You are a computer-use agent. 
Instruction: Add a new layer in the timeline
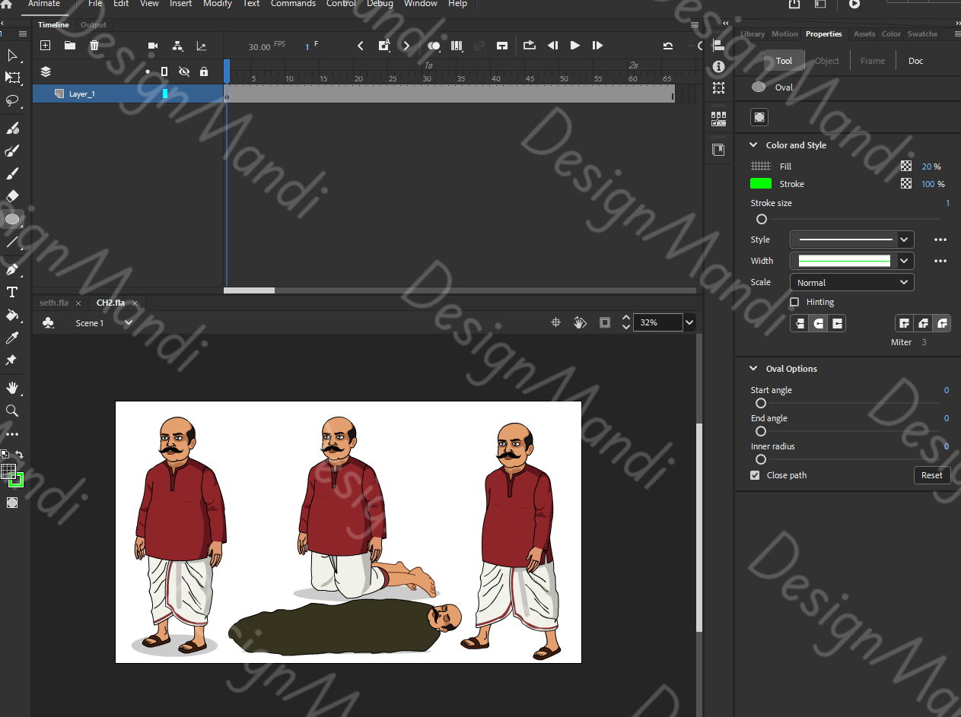[45, 45]
